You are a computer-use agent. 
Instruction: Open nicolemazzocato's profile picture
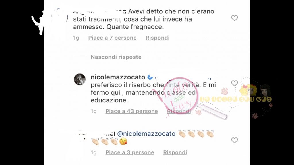point(80,79)
